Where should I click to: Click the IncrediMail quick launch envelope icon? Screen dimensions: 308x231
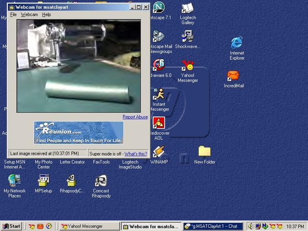click(40, 227)
